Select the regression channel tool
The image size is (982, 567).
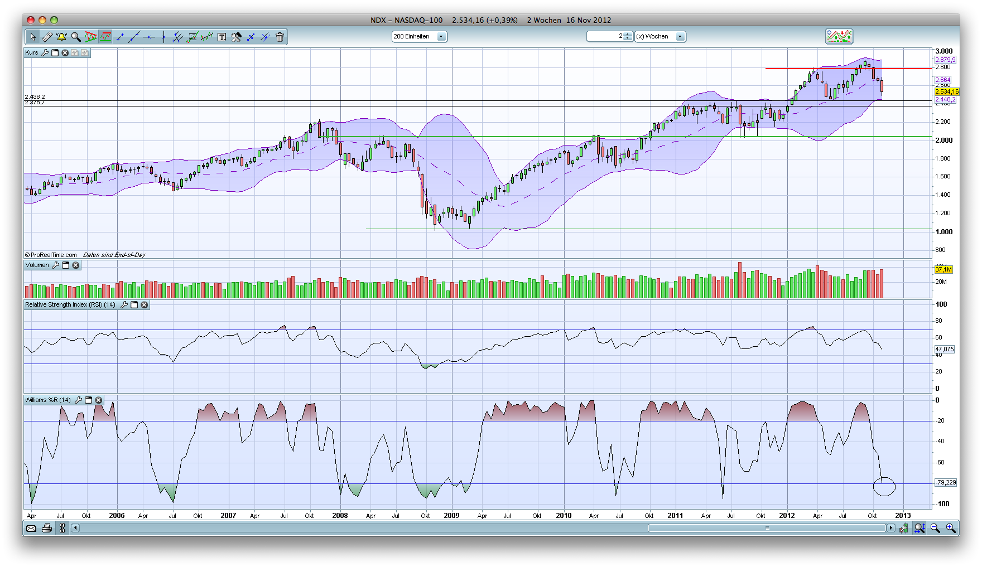point(207,37)
